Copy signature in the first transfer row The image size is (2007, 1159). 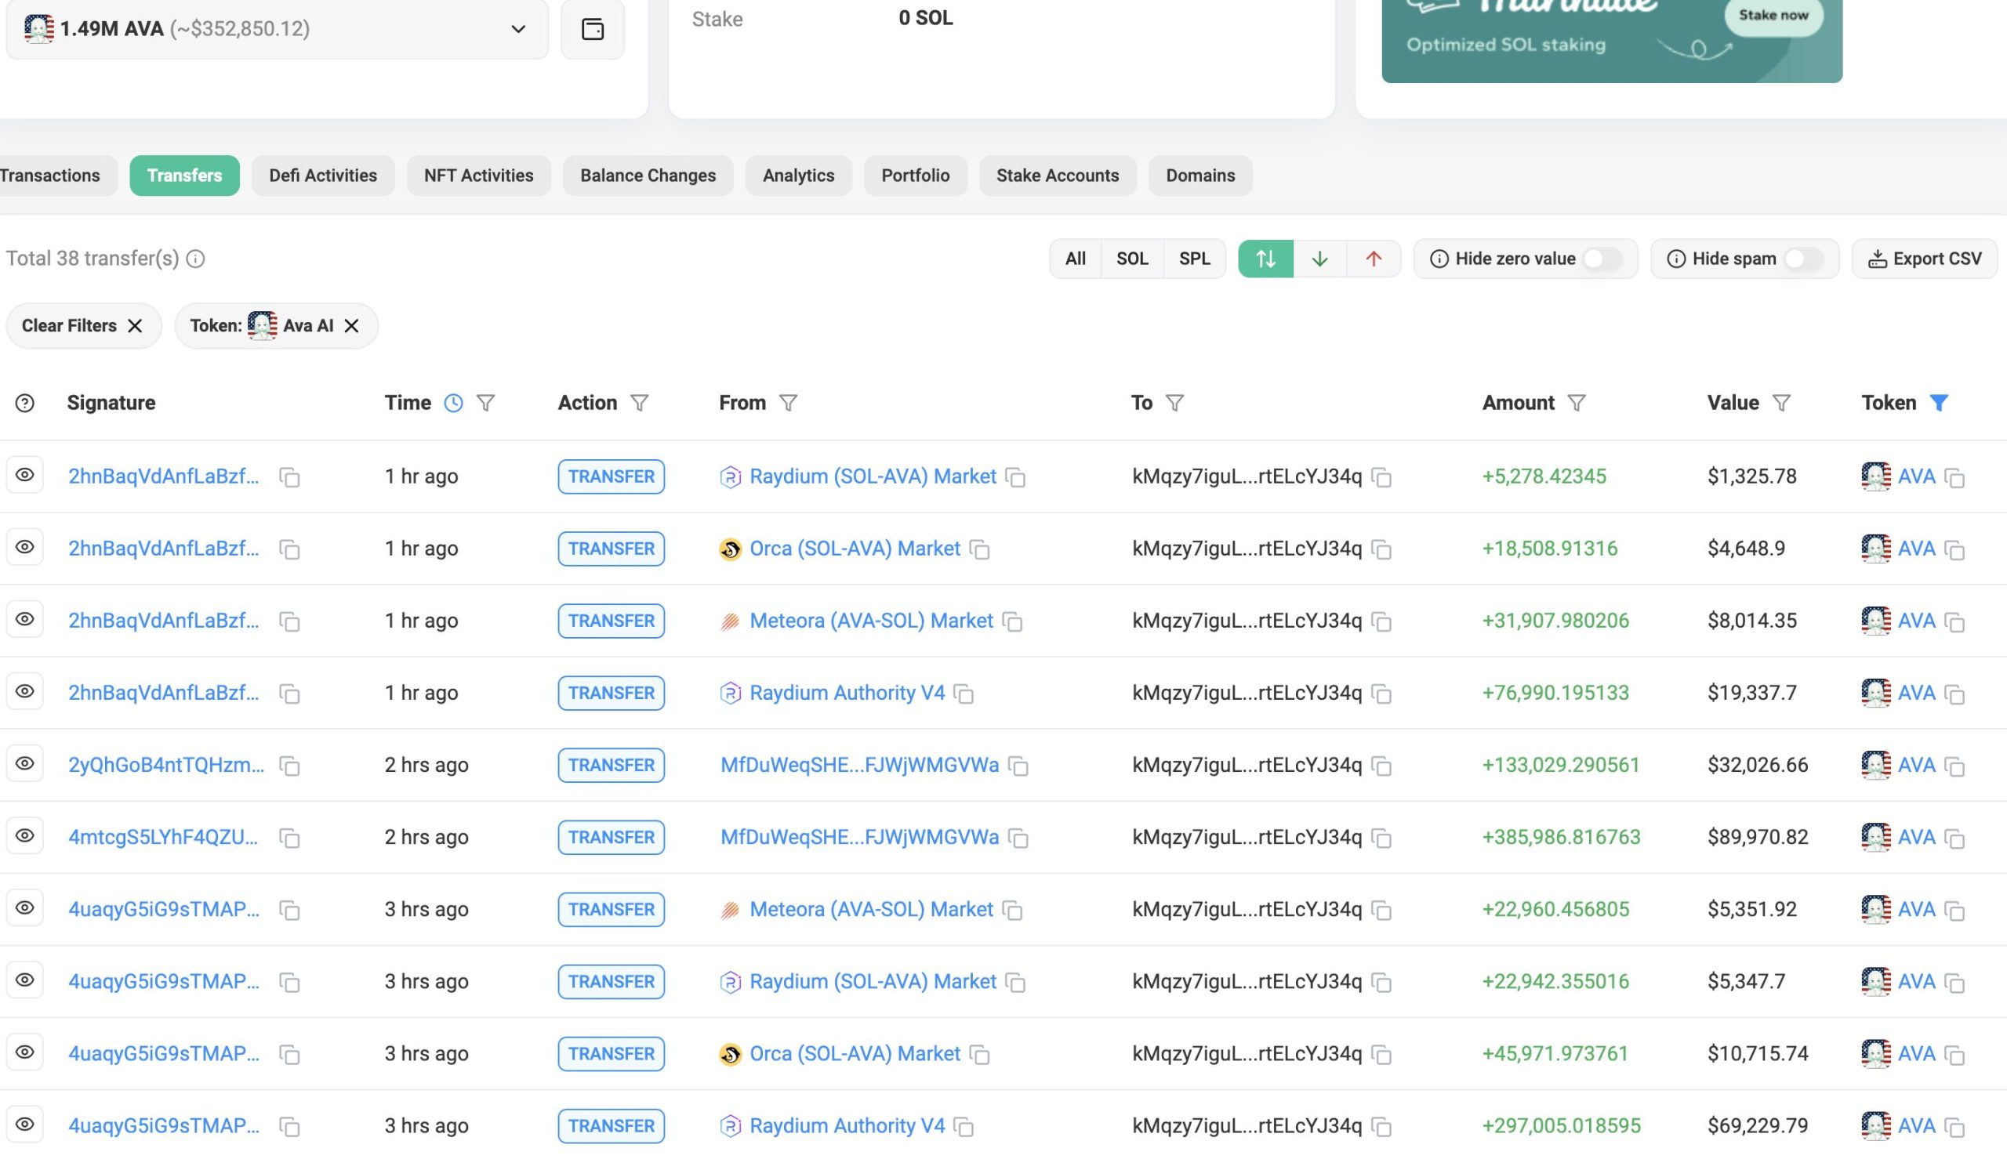click(x=290, y=476)
